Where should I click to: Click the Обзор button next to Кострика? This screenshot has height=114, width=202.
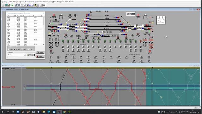(31, 55)
